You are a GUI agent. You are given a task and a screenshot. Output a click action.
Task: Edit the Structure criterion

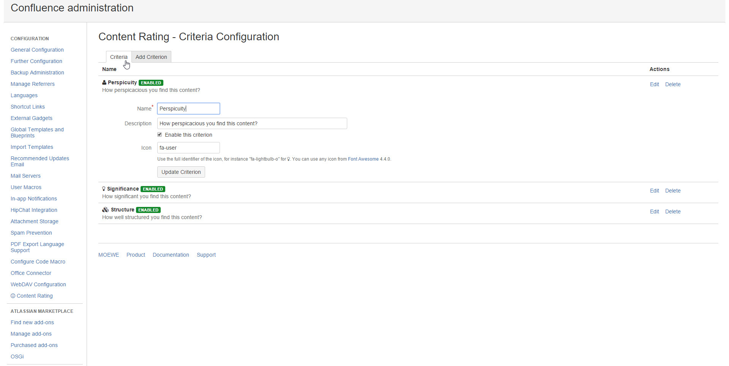[654, 211]
